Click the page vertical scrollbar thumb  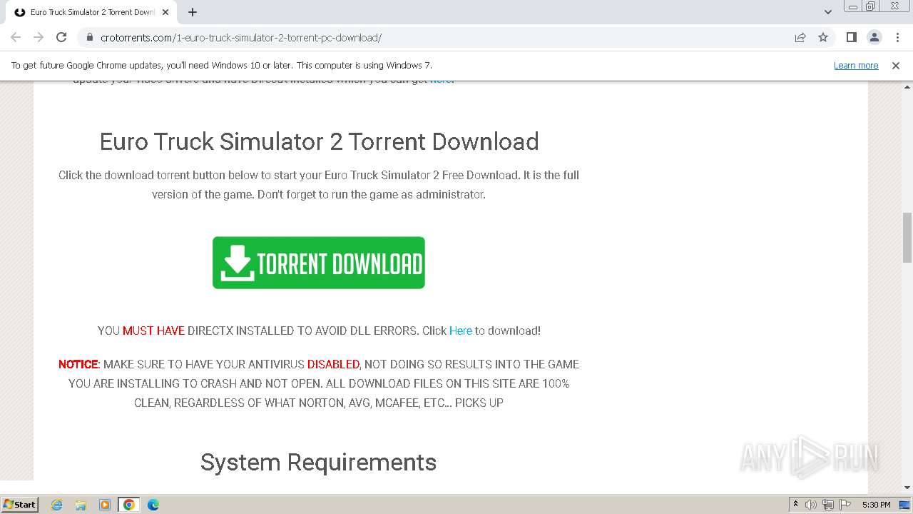907,237
